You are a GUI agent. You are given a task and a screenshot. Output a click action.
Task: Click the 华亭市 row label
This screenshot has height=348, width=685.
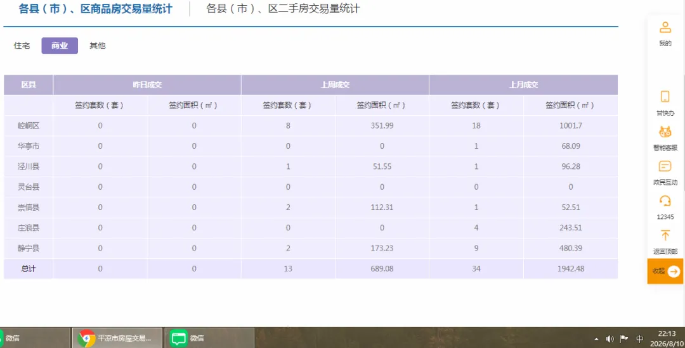pyautogui.click(x=29, y=146)
